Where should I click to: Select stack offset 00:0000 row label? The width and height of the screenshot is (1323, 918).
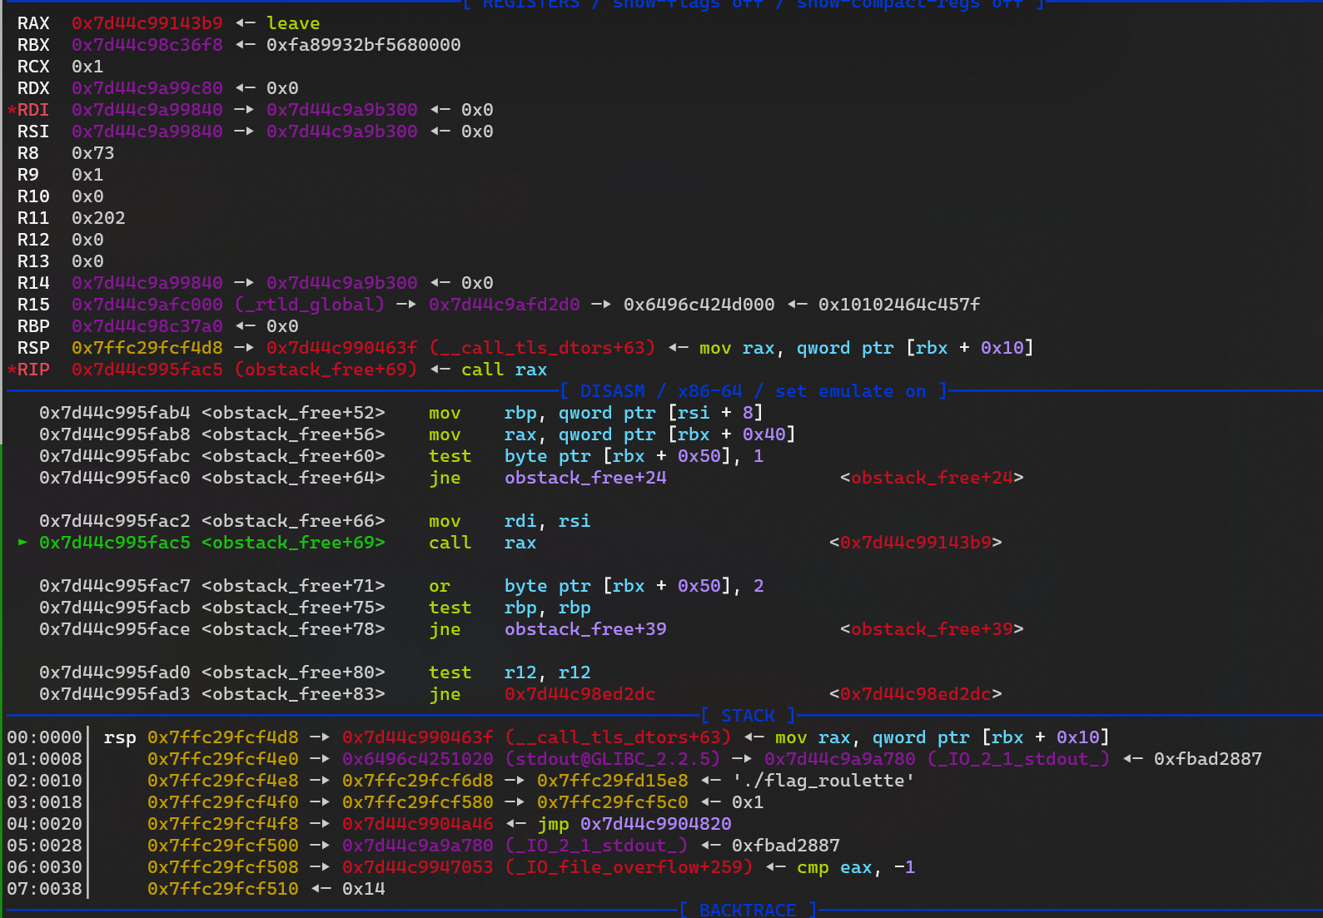click(x=45, y=737)
